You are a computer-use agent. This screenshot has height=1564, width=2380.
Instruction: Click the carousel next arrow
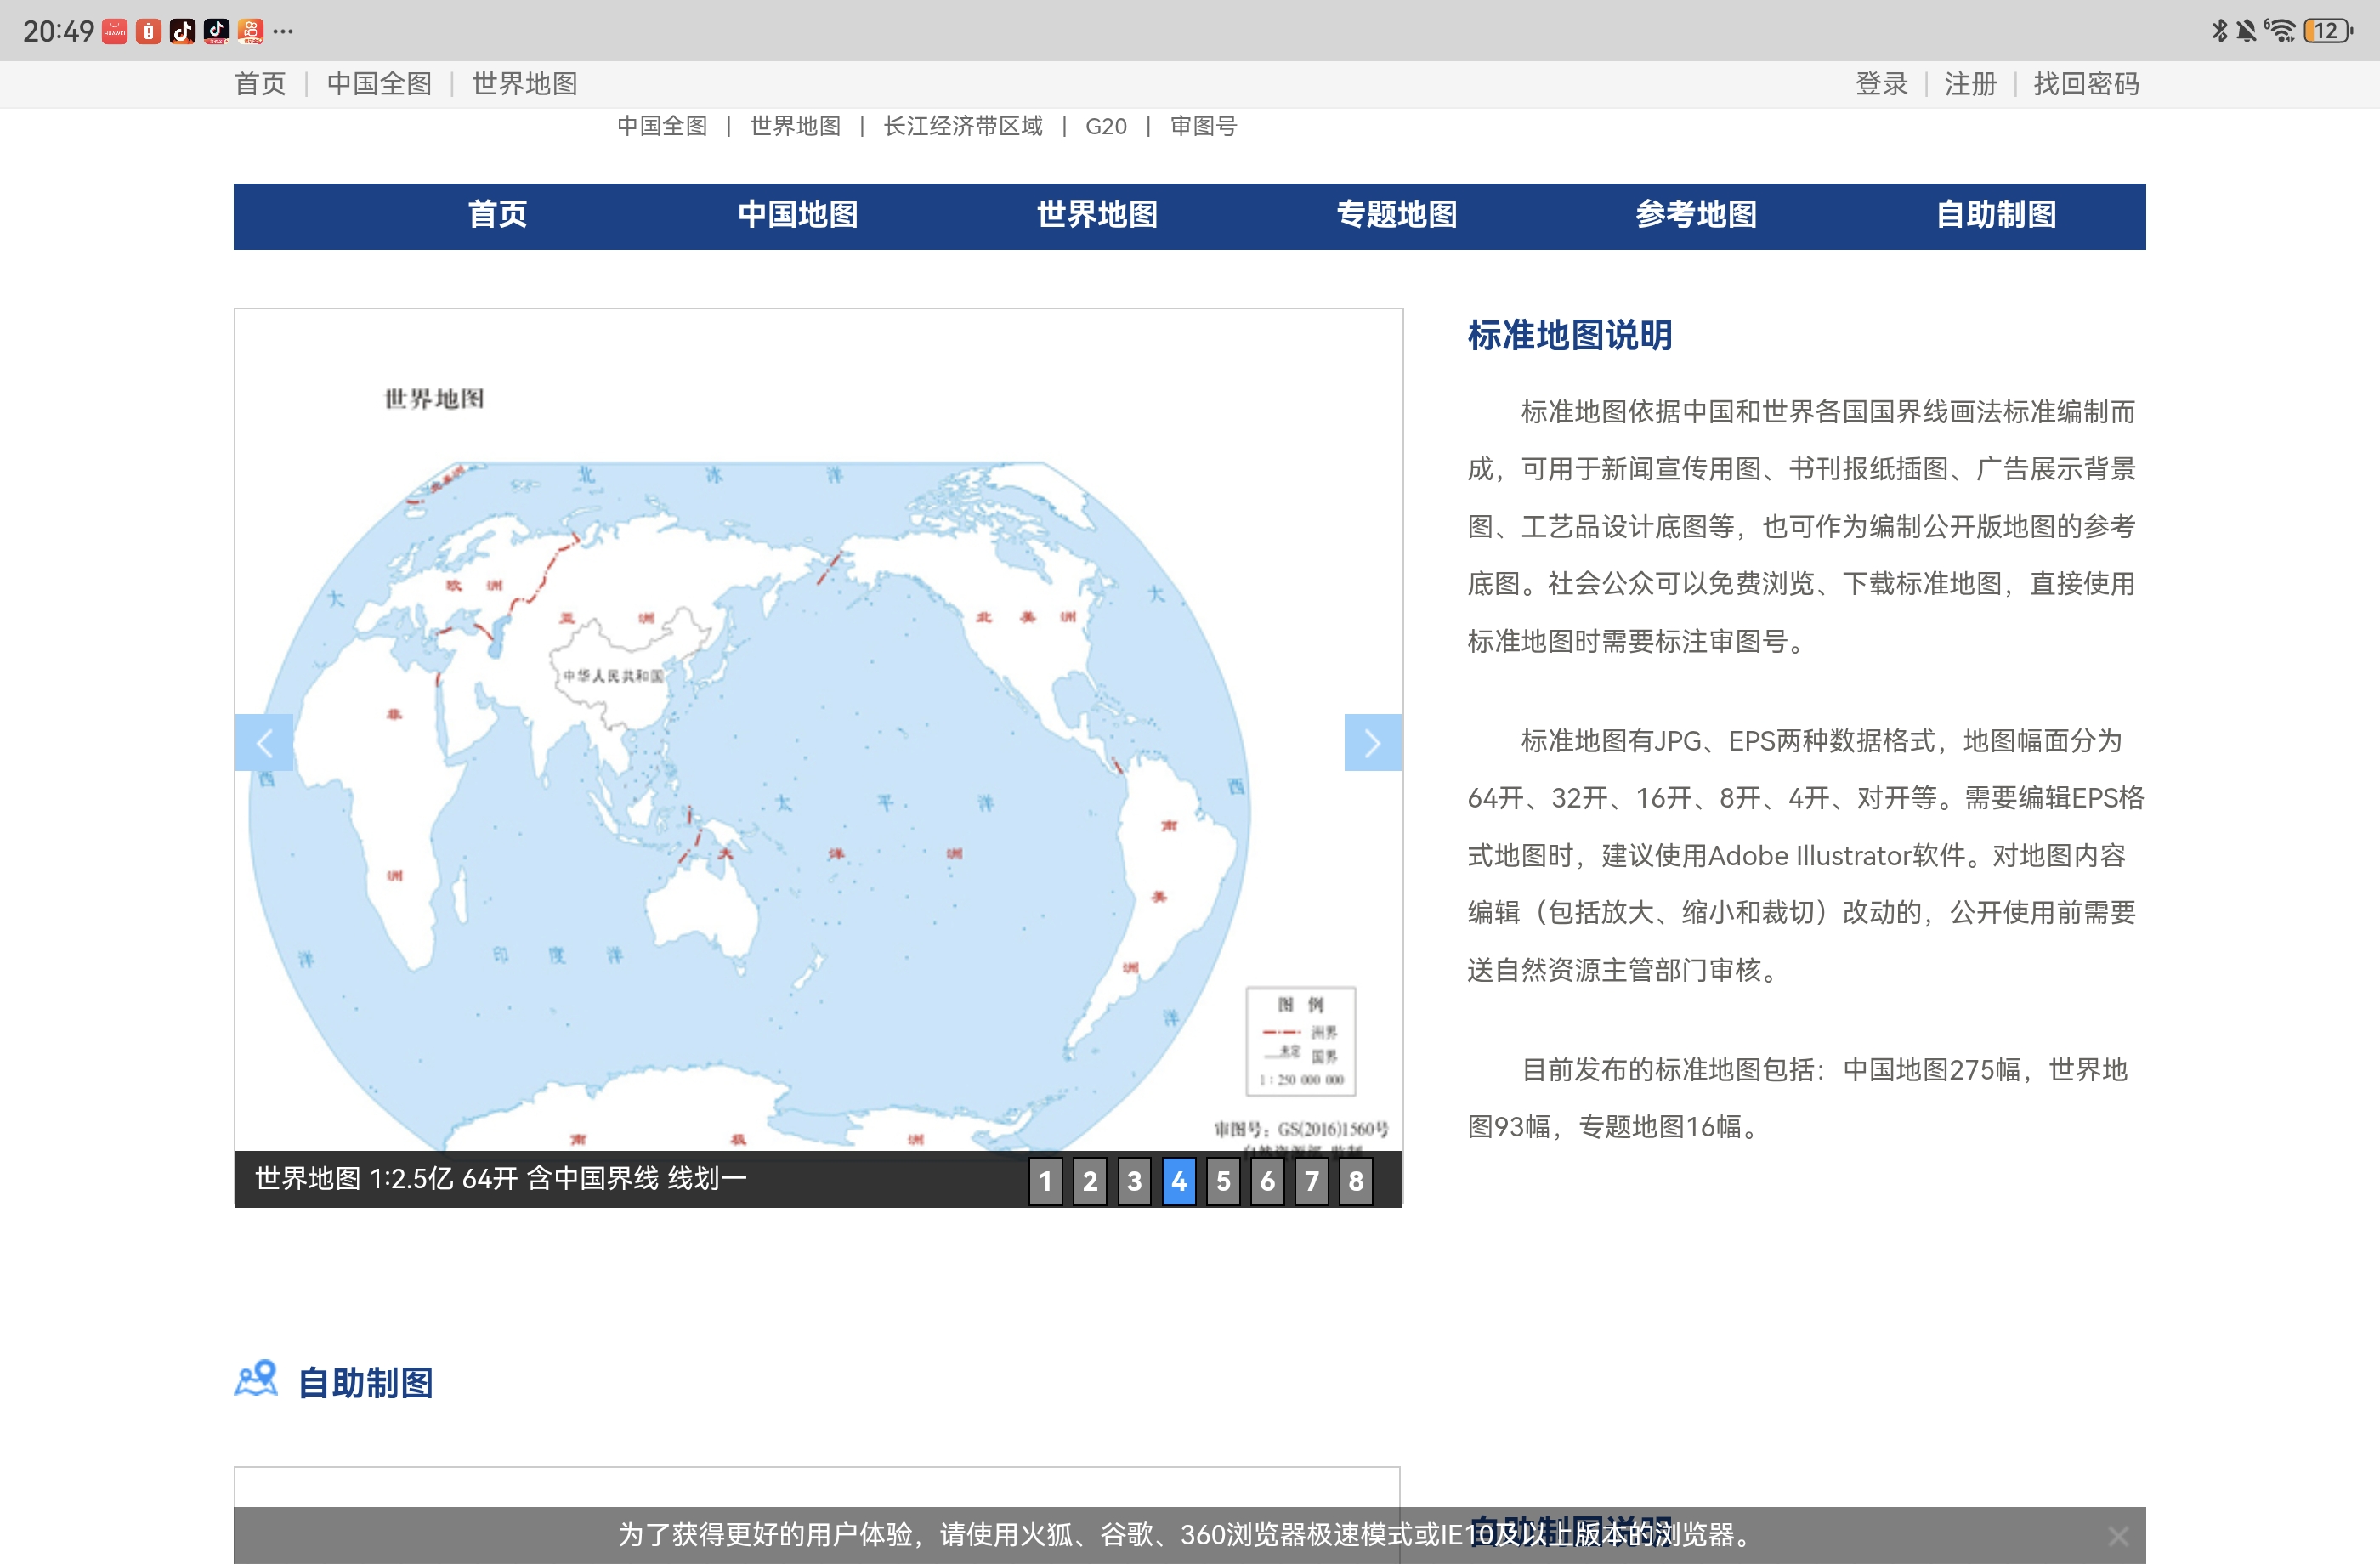[x=1373, y=743]
